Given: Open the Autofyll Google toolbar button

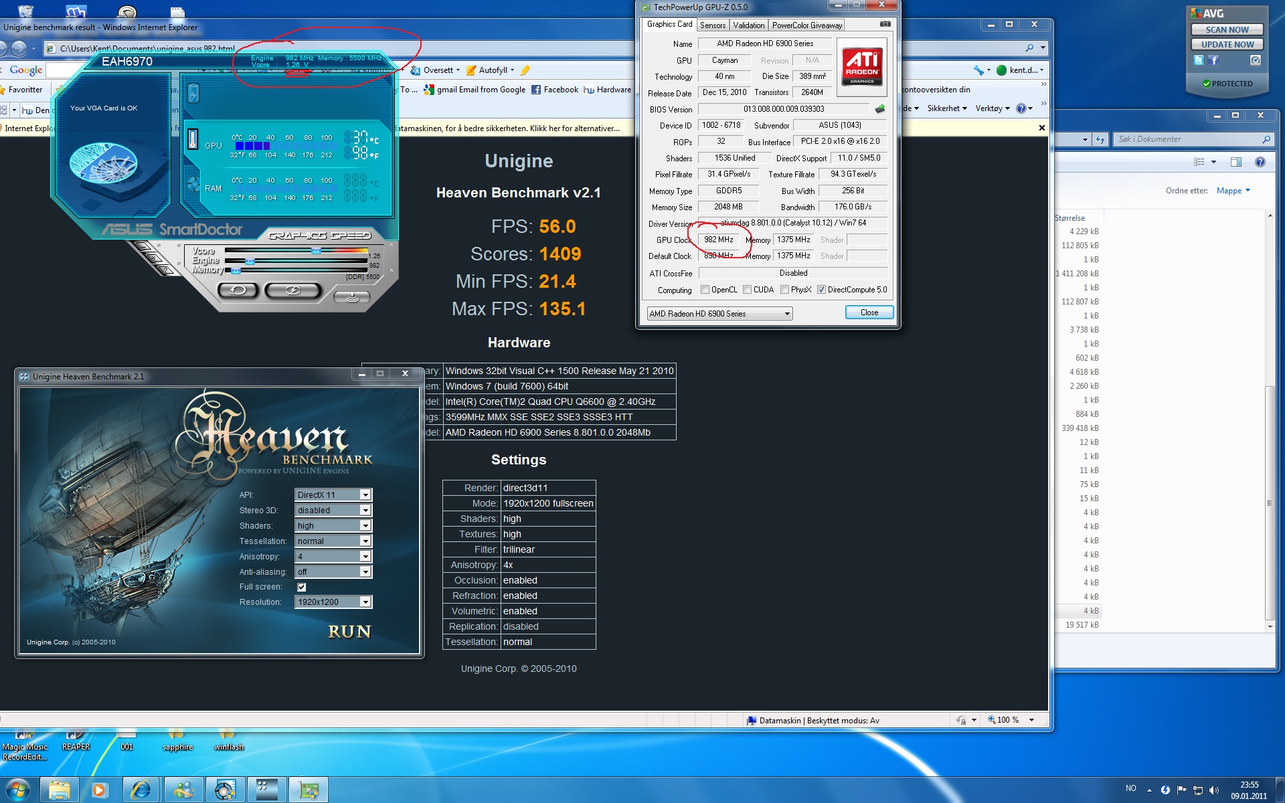Looking at the screenshot, I should [x=490, y=70].
